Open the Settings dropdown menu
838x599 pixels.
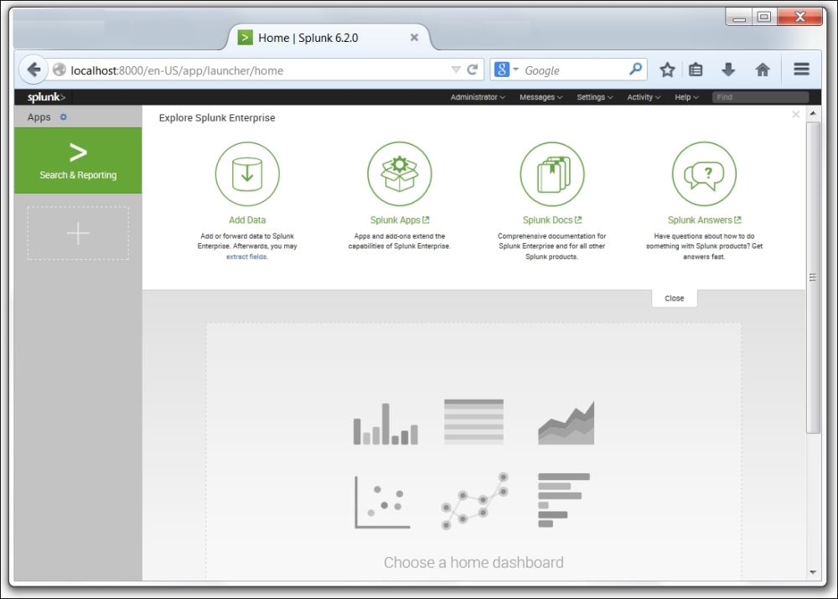click(x=594, y=97)
